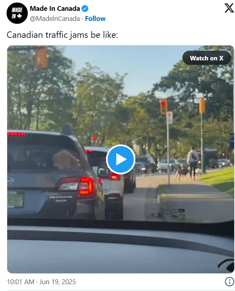Open the Made In Canada profile avatar
Screen dimensions: 235x291
[17, 13]
